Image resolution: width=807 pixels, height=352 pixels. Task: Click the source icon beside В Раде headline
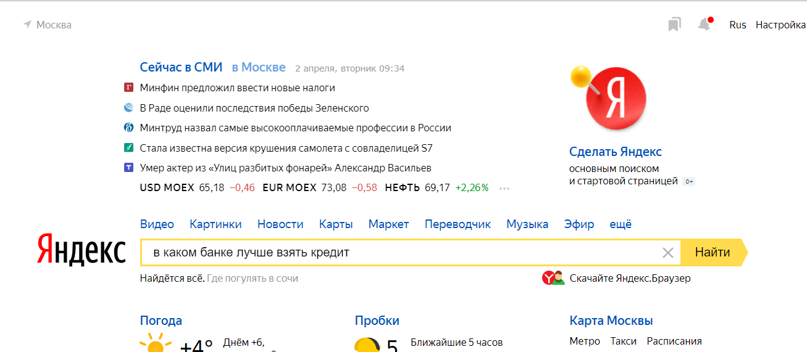point(128,108)
